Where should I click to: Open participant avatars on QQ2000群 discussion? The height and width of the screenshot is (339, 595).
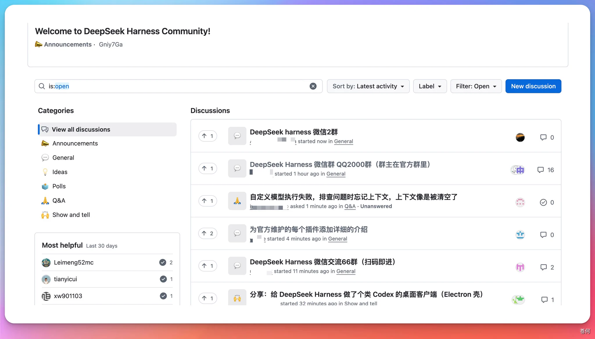(518, 170)
